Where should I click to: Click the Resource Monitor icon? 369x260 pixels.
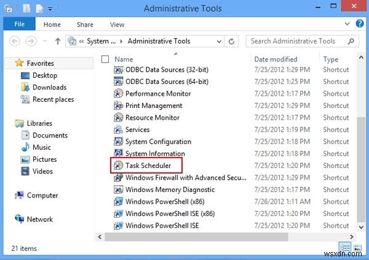118,118
